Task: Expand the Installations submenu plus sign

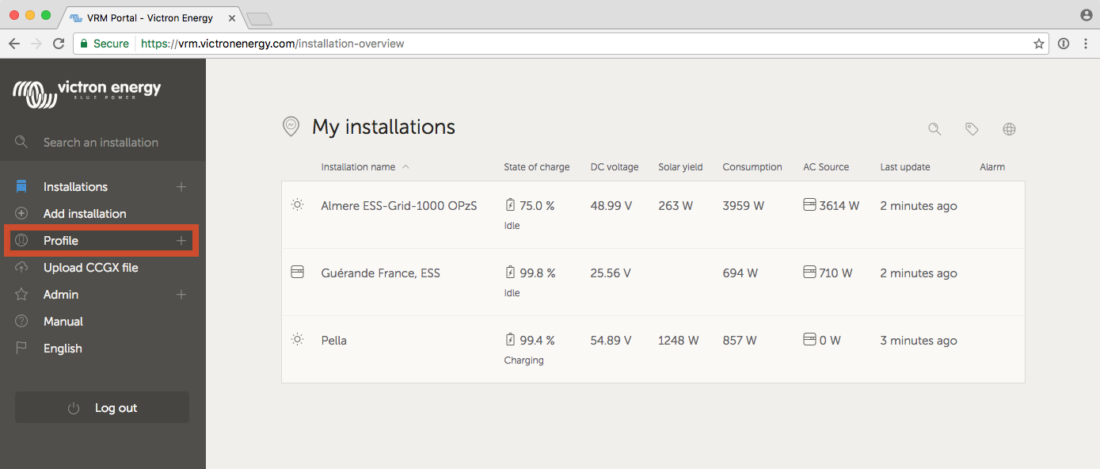Action: click(x=181, y=187)
